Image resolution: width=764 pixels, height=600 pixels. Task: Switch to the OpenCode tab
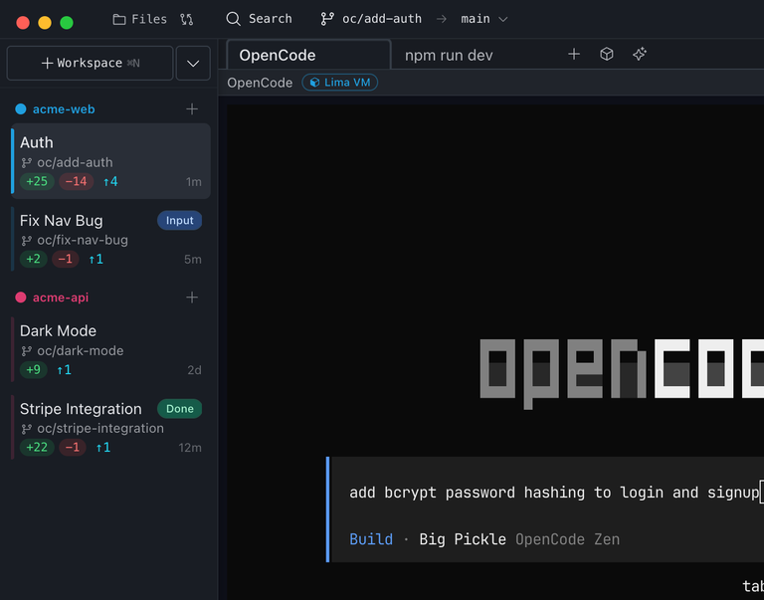click(309, 55)
